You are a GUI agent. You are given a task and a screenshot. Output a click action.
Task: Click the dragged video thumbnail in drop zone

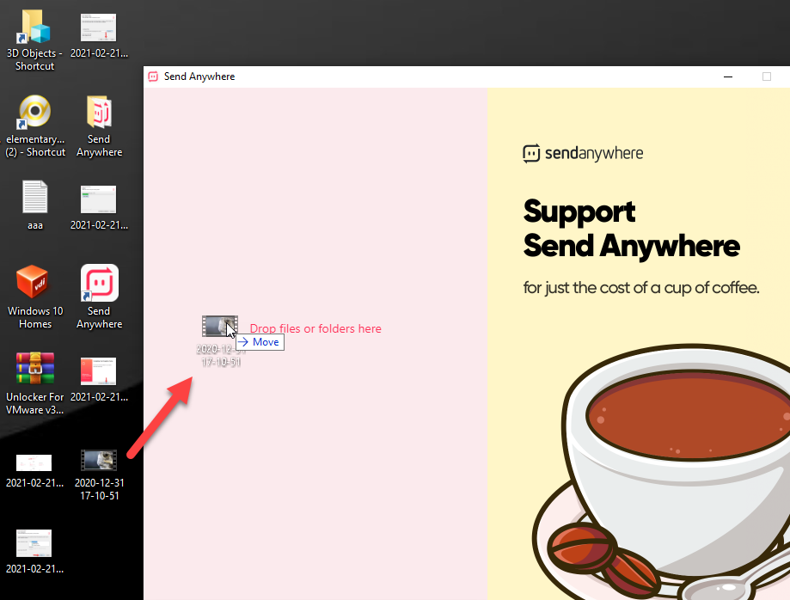[x=218, y=327]
